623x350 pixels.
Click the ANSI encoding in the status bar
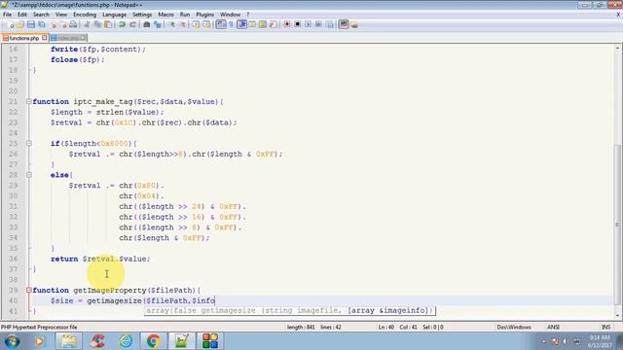pyautogui.click(x=553, y=328)
